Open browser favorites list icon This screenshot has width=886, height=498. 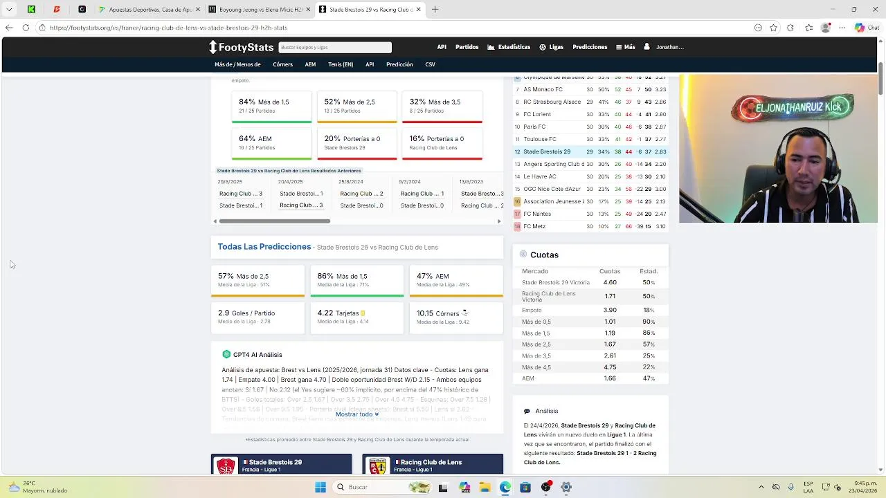pyautogui.click(x=808, y=28)
